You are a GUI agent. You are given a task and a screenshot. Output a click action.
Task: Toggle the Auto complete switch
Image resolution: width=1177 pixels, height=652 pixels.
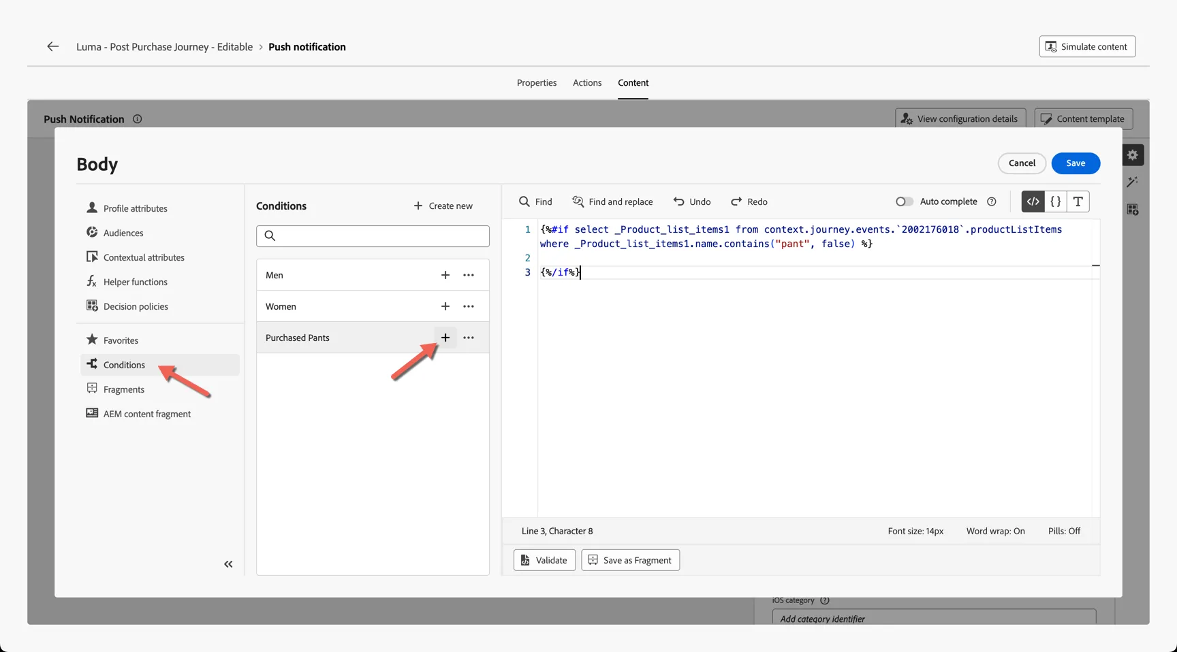coord(904,201)
